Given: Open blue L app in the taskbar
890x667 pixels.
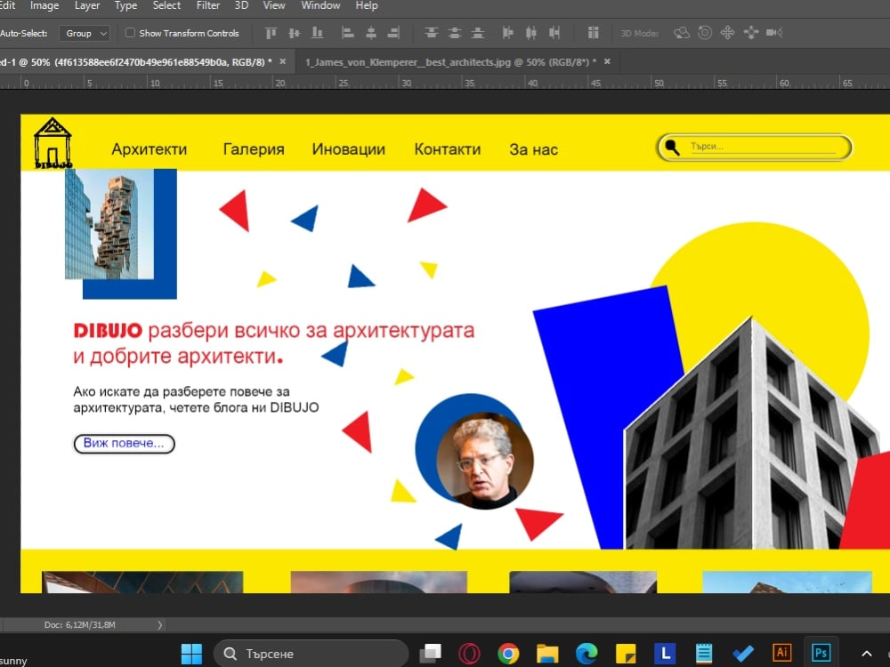Looking at the screenshot, I should coord(665,654).
